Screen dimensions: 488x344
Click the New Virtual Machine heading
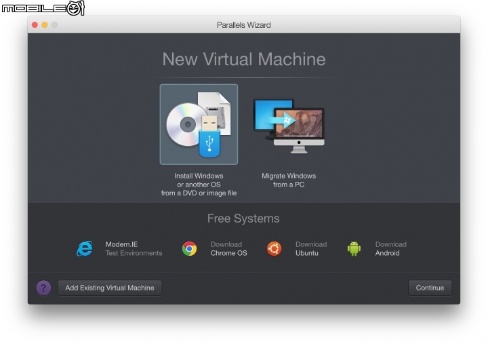tap(244, 59)
